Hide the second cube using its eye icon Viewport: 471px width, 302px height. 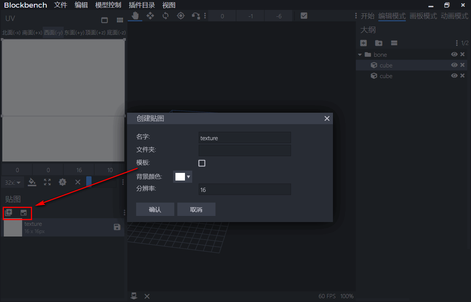pyautogui.click(x=454, y=76)
